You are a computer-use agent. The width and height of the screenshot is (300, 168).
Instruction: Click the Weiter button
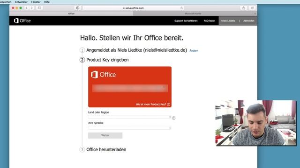(x=105, y=135)
